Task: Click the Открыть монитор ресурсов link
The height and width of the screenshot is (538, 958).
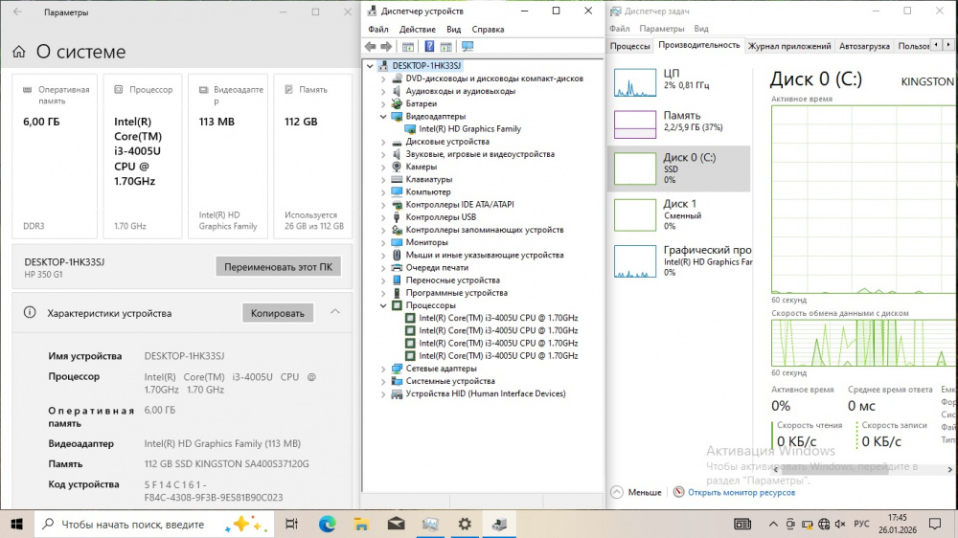Action: (741, 492)
